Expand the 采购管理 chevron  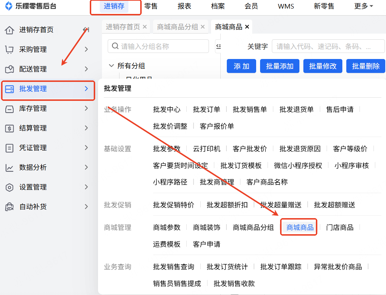tap(86, 49)
